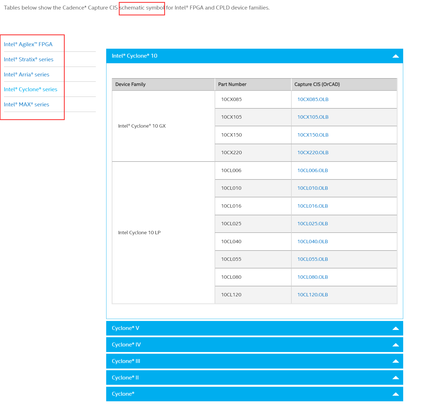Select the Intel Cyclone series link
The height and width of the screenshot is (415, 427).
point(31,89)
